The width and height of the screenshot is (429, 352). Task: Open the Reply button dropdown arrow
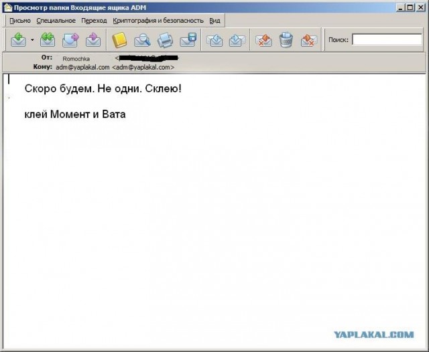32,40
